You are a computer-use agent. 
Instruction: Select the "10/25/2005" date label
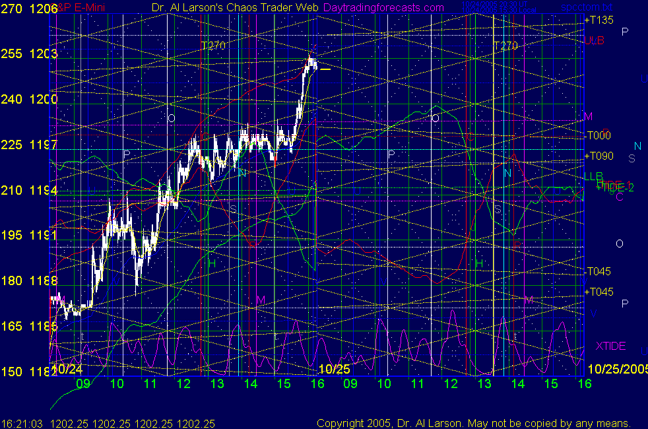[618, 369]
